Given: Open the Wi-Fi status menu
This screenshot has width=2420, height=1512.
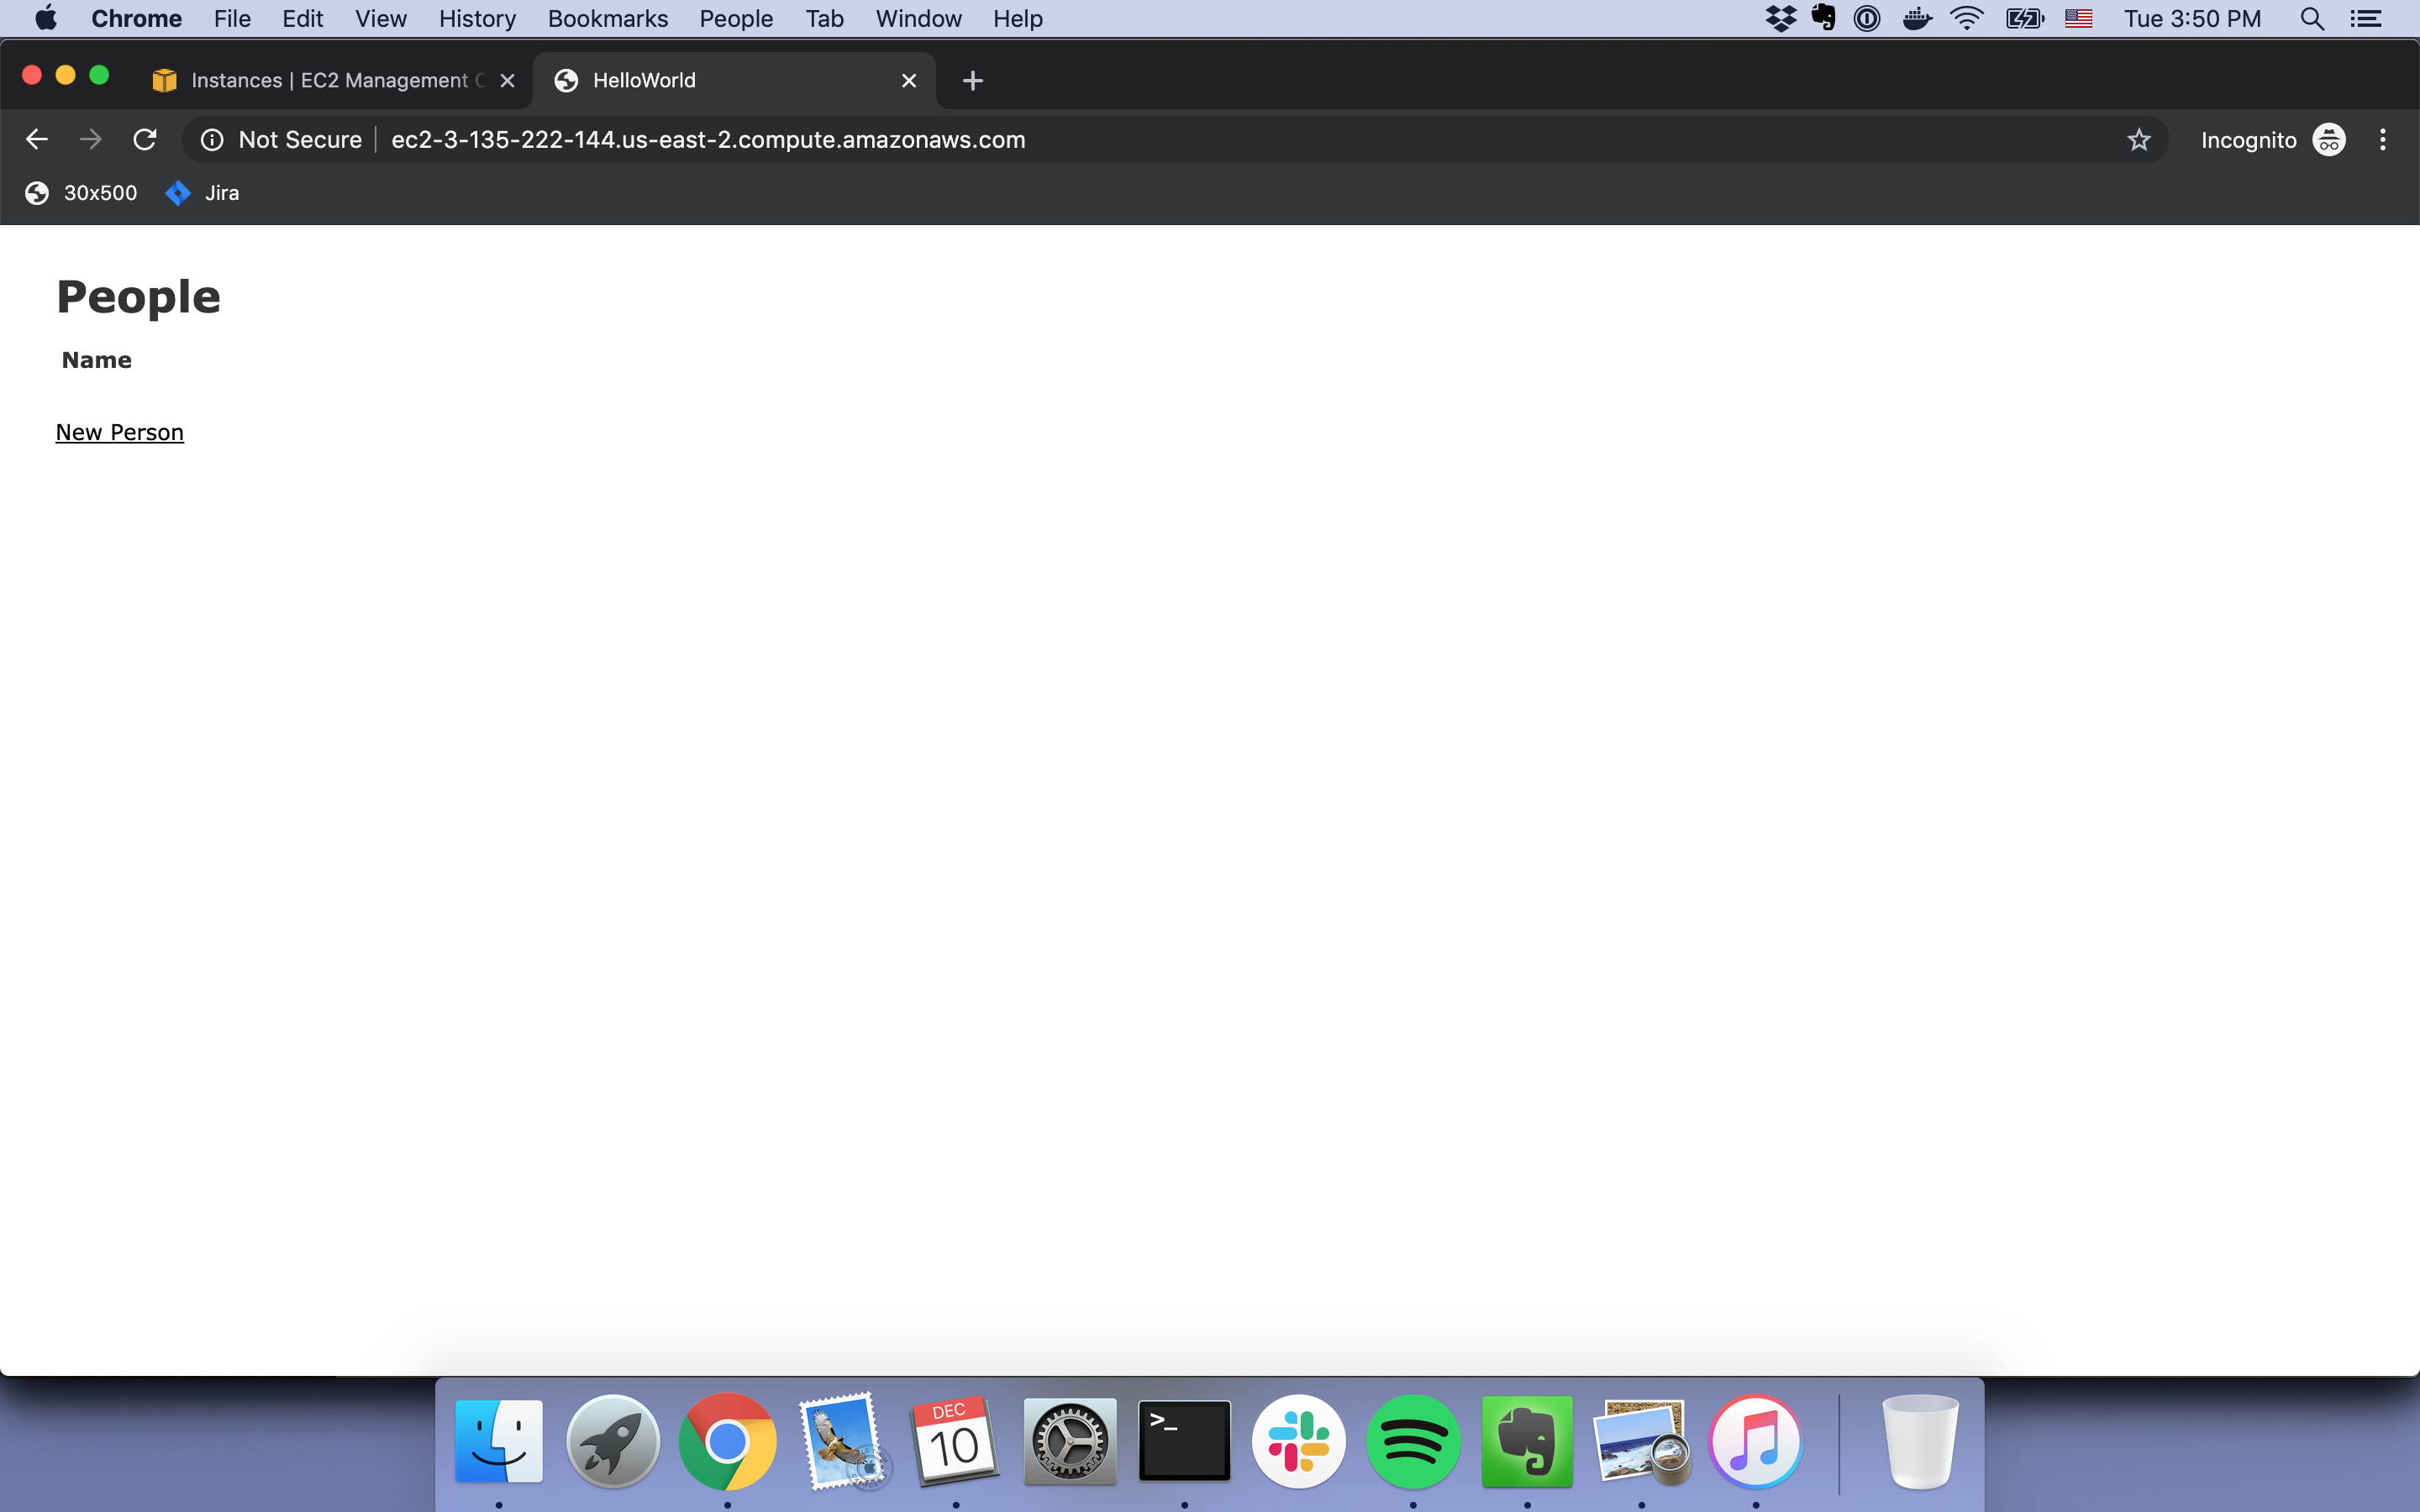Looking at the screenshot, I should [x=1967, y=18].
